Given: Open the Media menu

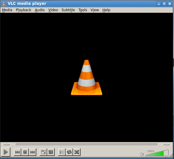Looking at the screenshot, I should click(x=7, y=10).
